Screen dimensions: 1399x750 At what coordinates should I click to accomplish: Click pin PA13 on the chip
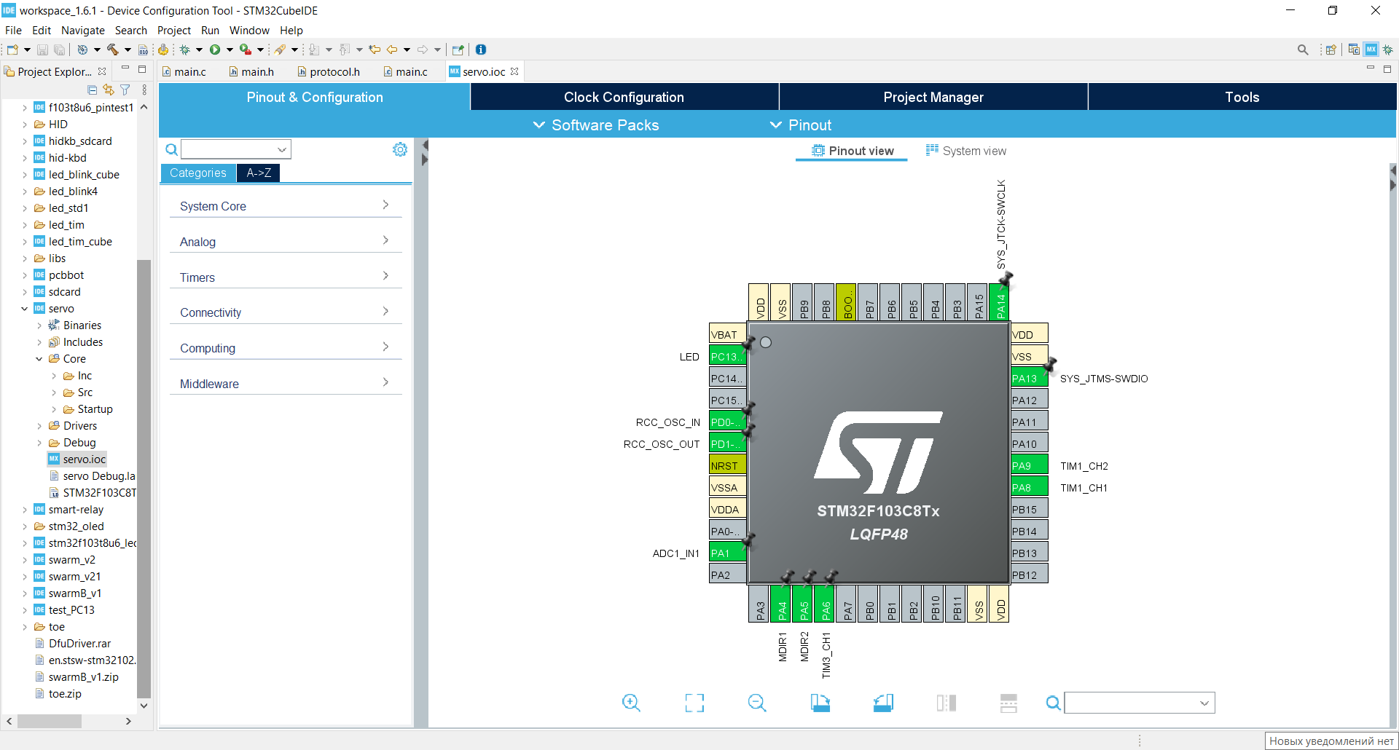coord(1029,378)
